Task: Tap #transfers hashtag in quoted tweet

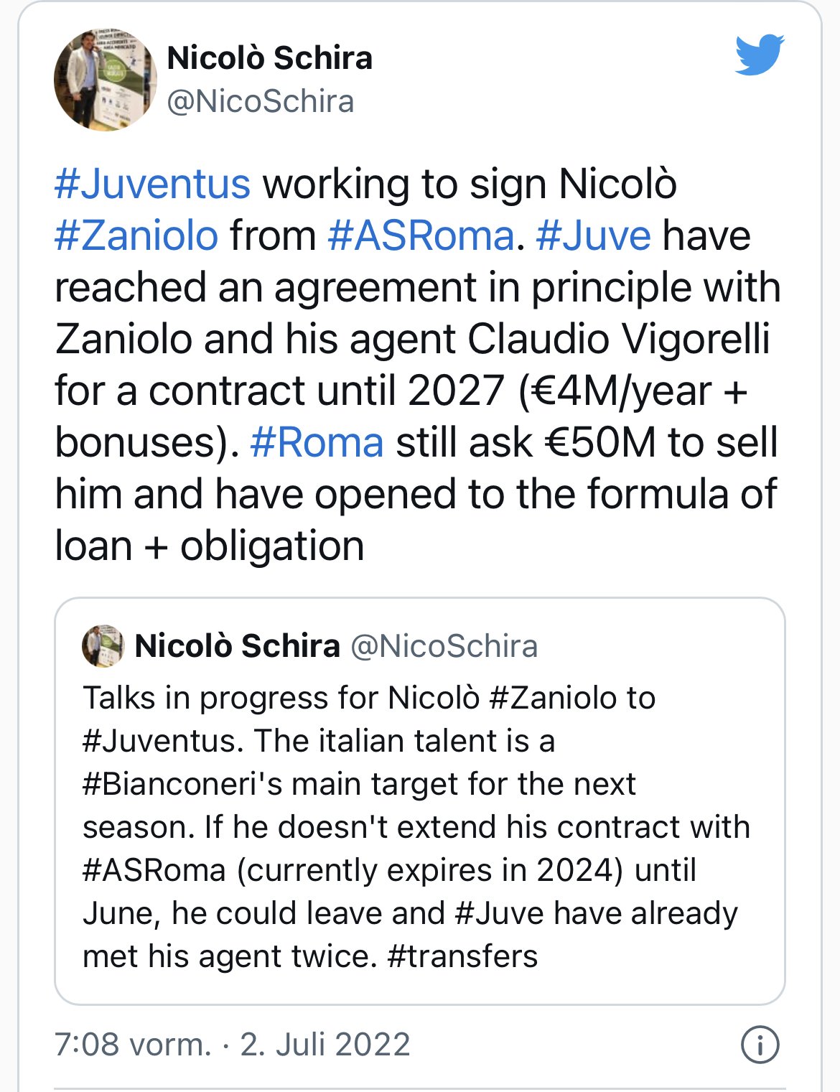Action: [462, 956]
